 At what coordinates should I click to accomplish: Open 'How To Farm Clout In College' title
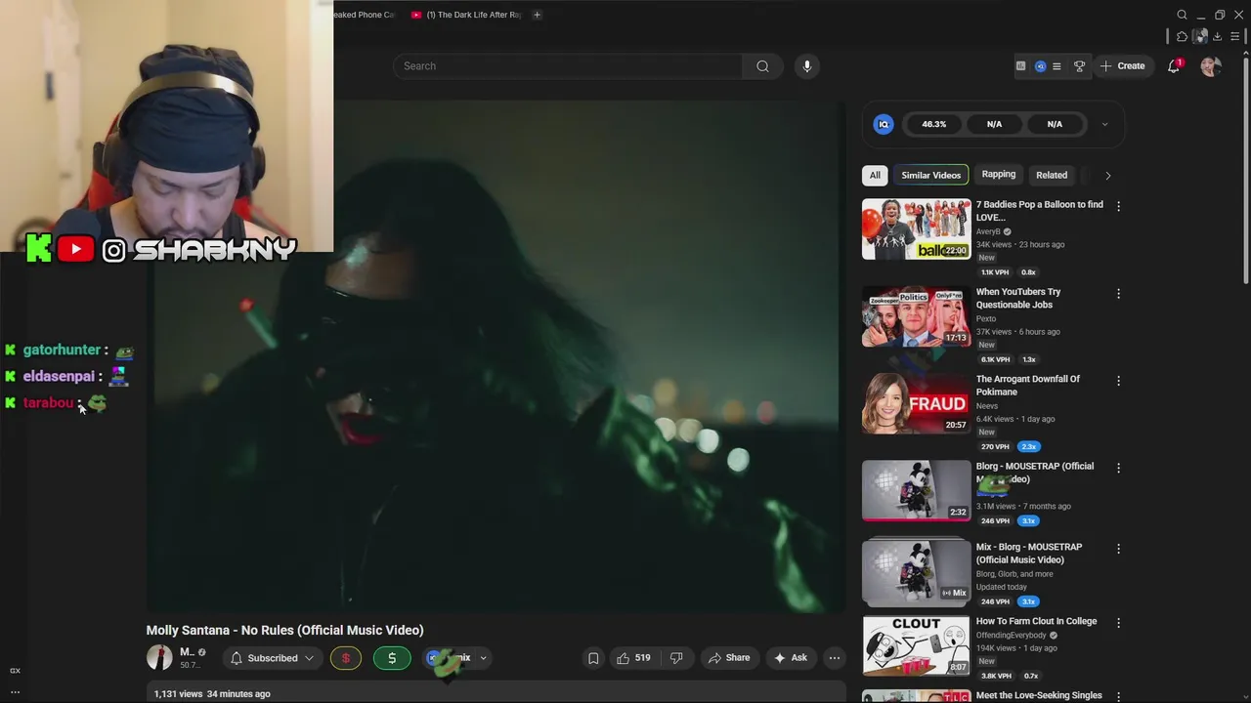click(x=1036, y=621)
